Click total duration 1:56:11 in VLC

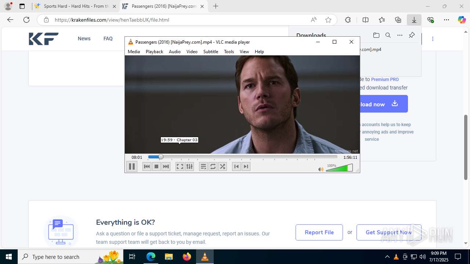coord(350,157)
